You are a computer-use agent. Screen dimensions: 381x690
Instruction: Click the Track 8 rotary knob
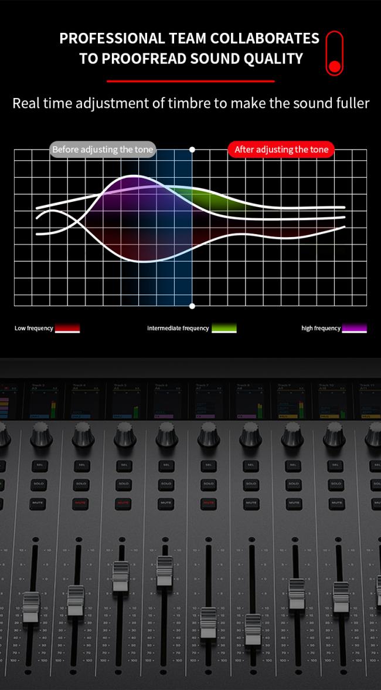(250, 435)
